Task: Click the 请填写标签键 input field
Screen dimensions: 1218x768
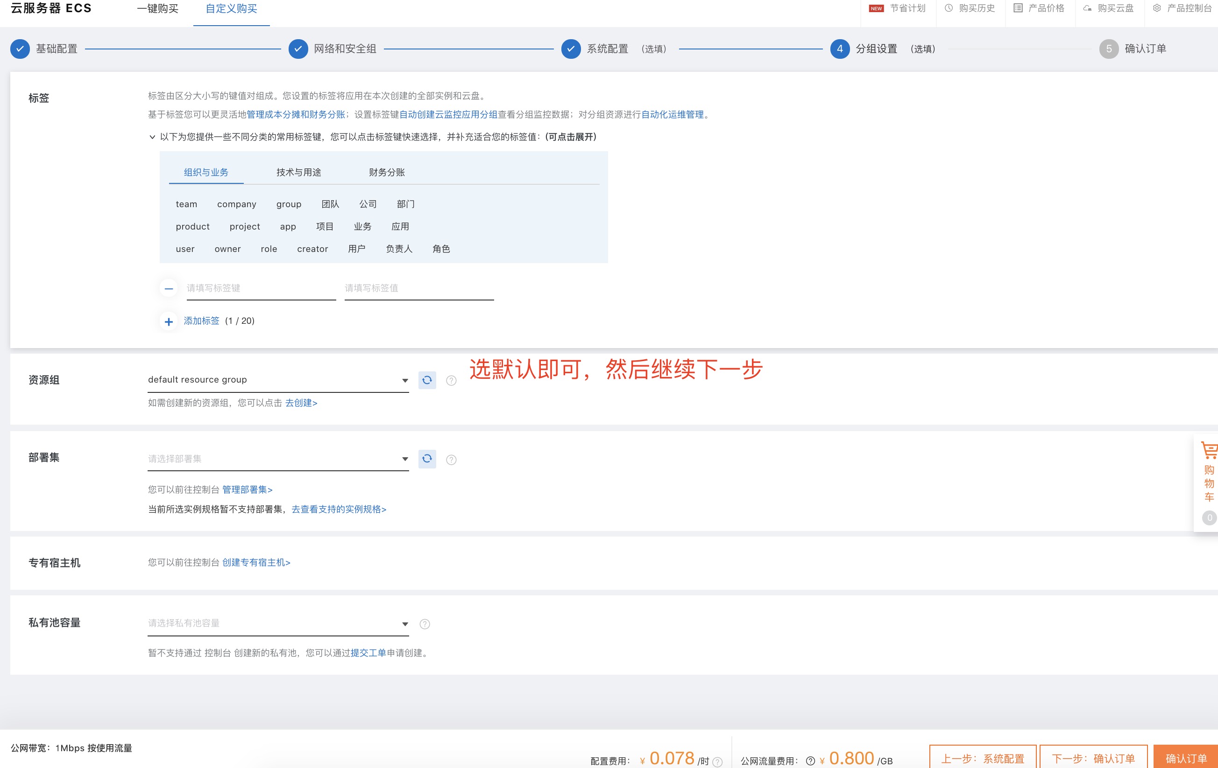Action: pyautogui.click(x=261, y=288)
